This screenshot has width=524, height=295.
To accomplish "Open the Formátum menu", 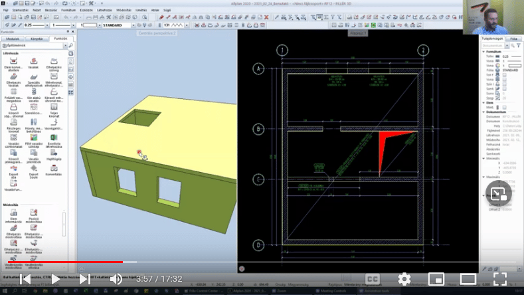I will click(68, 11).
